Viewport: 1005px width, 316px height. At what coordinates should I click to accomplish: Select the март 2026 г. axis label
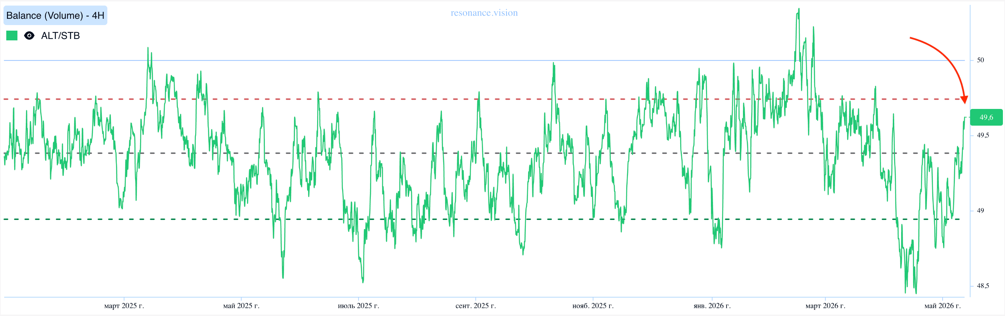[x=825, y=306]
